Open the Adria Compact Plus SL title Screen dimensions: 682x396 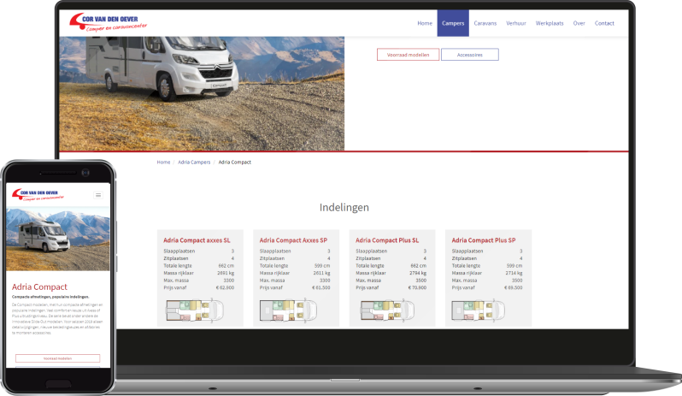click(x=387, y=240)
